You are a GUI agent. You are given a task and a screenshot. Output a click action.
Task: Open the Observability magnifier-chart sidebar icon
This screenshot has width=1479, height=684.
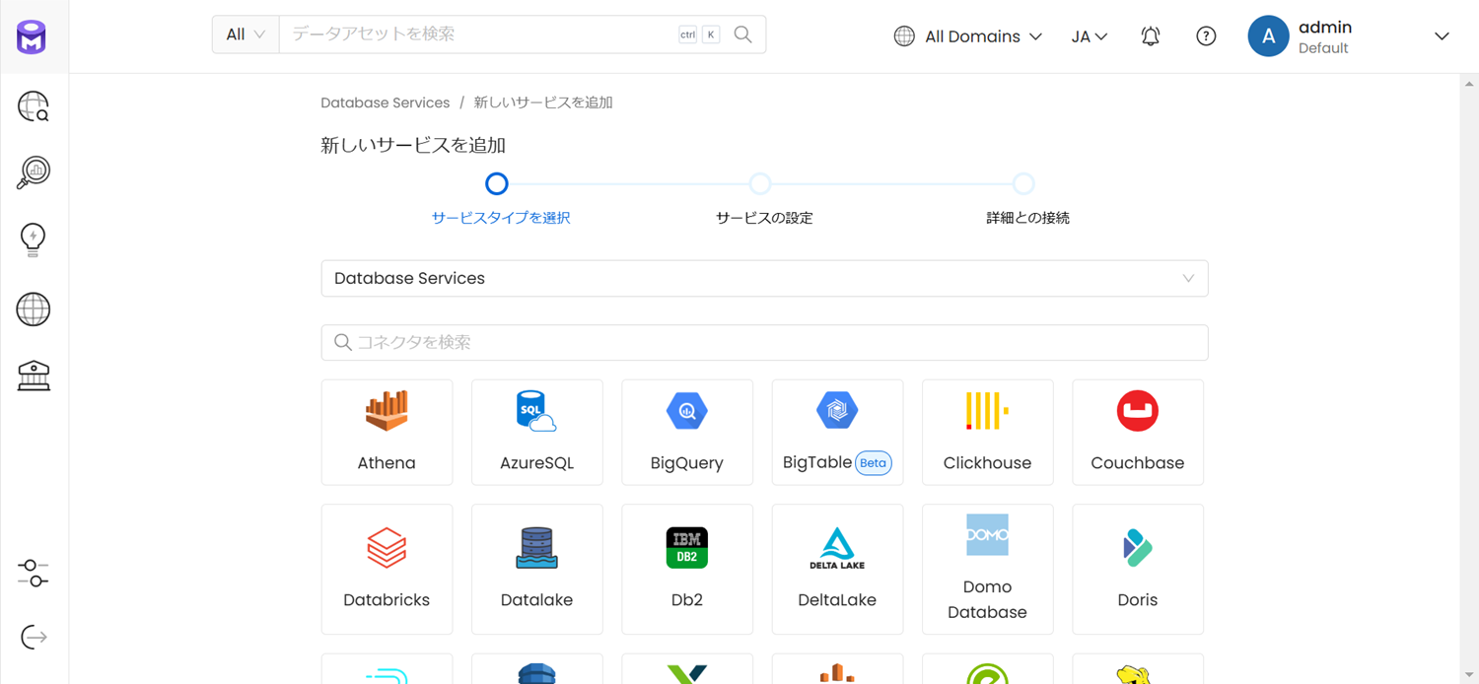34,172
